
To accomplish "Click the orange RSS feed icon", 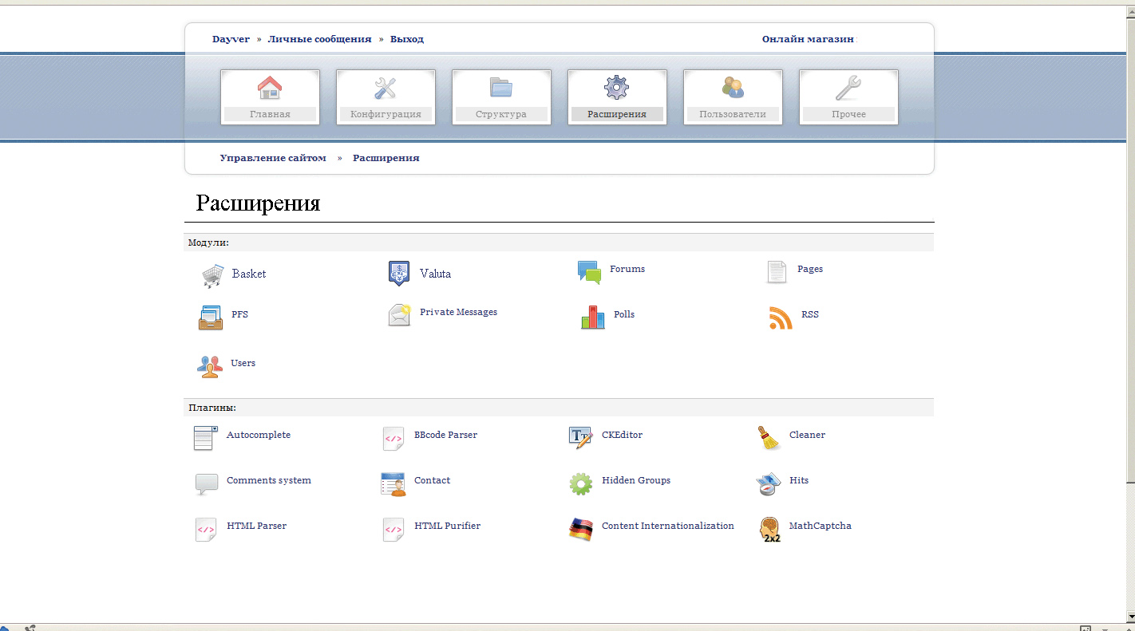I will click(x=780, y=317).
